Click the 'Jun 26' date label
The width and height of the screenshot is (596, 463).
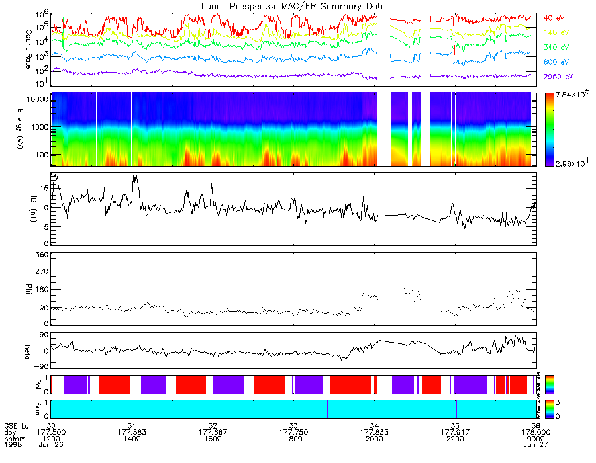51,444
